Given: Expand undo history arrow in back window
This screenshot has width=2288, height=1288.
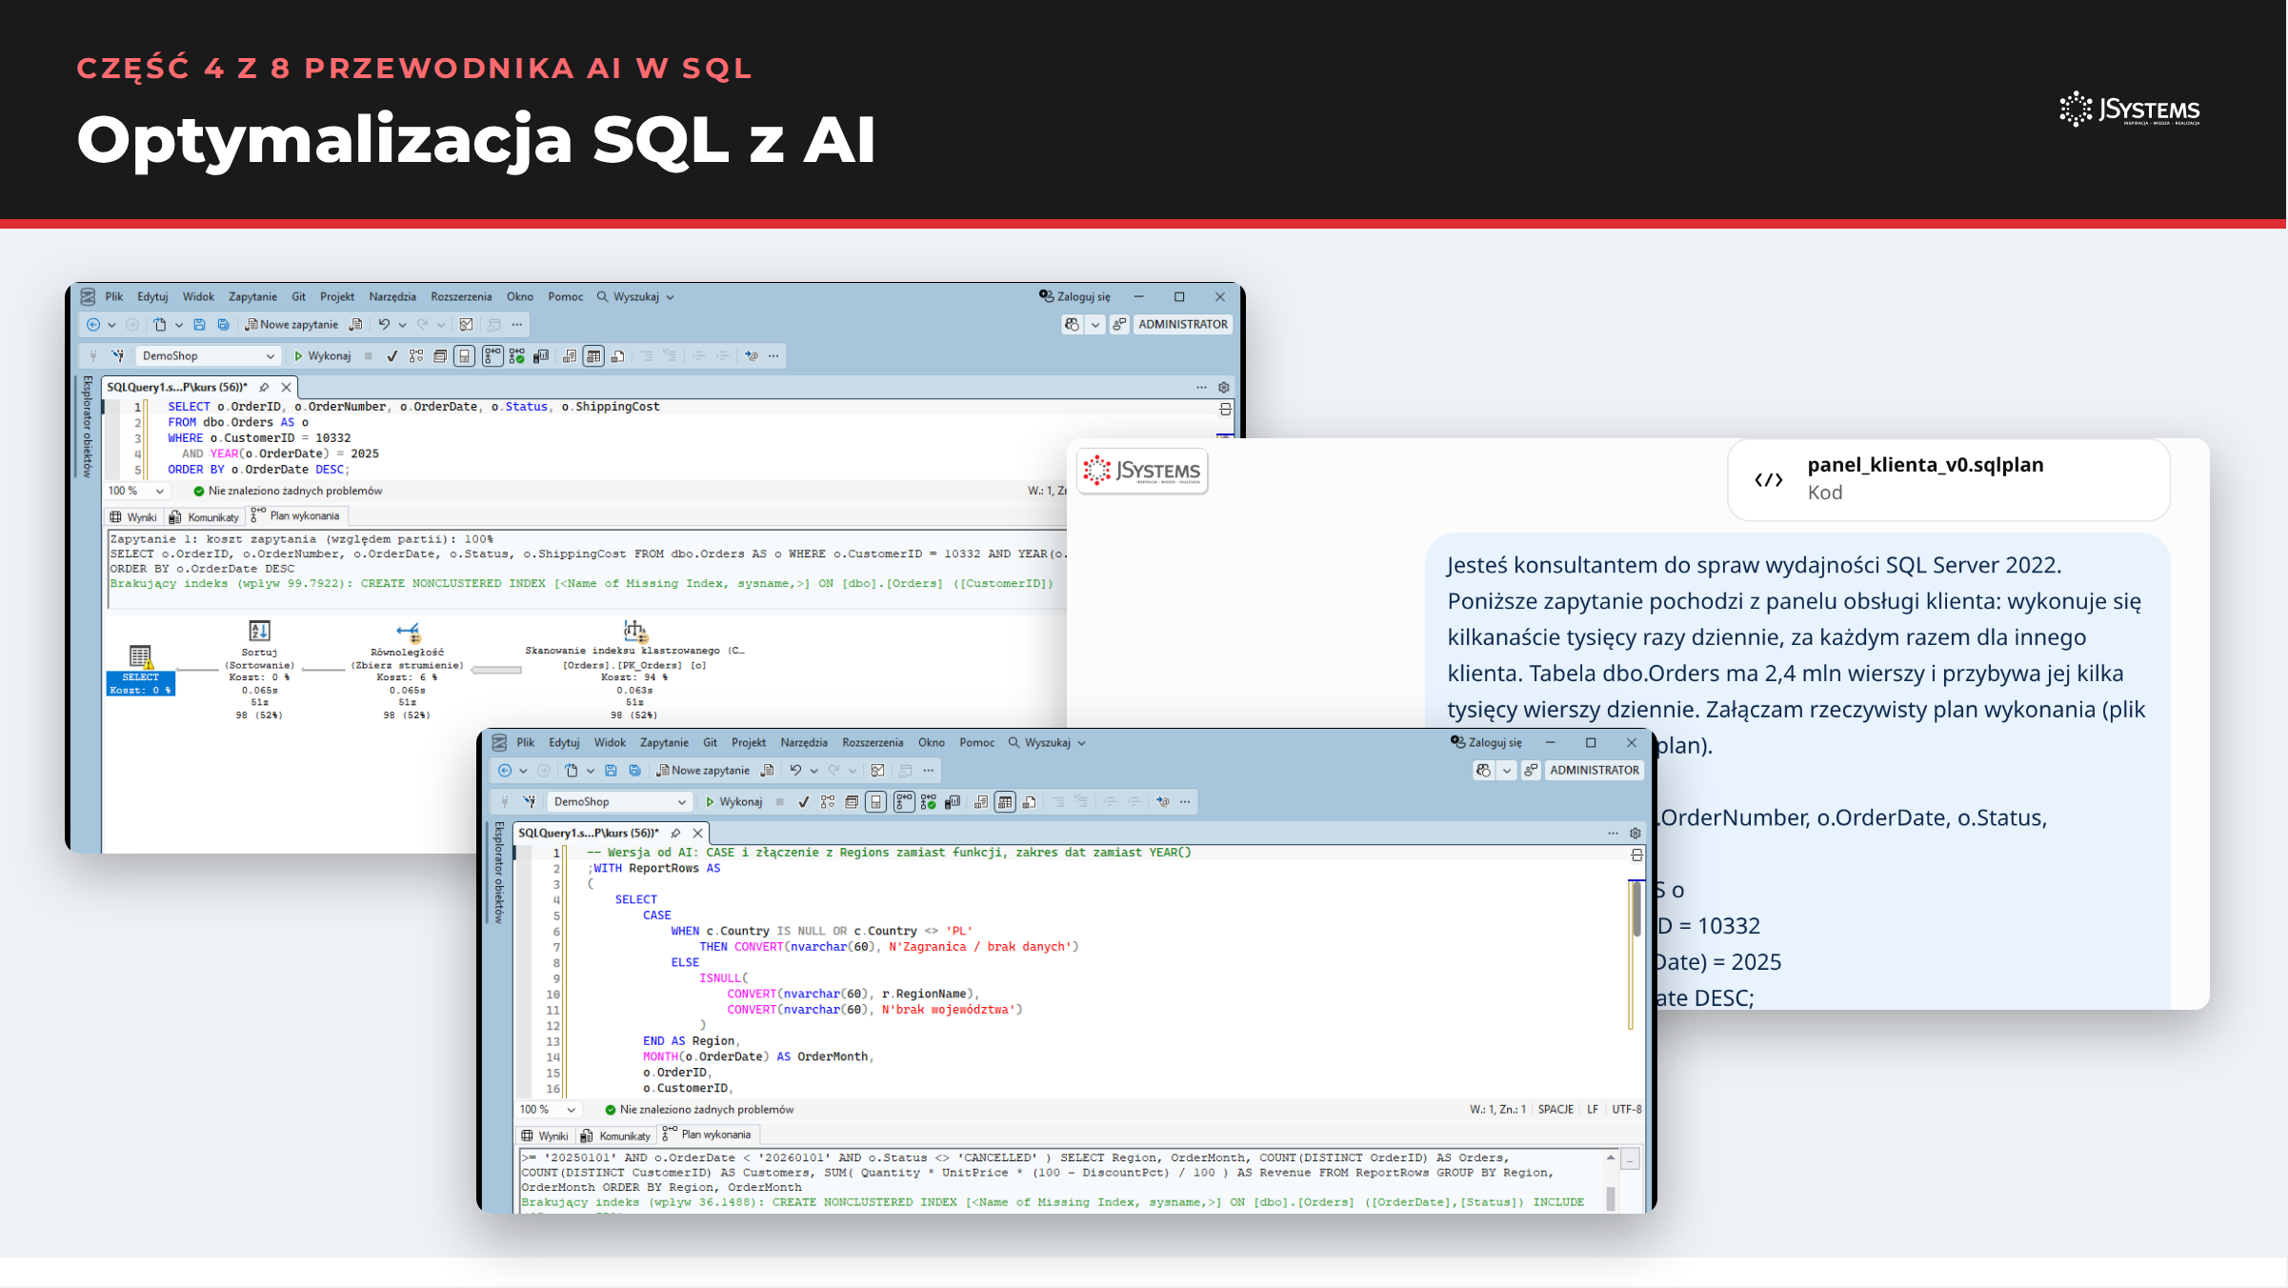Looking at the screenshot, I should pyautogui.click(x=403, y=325).
